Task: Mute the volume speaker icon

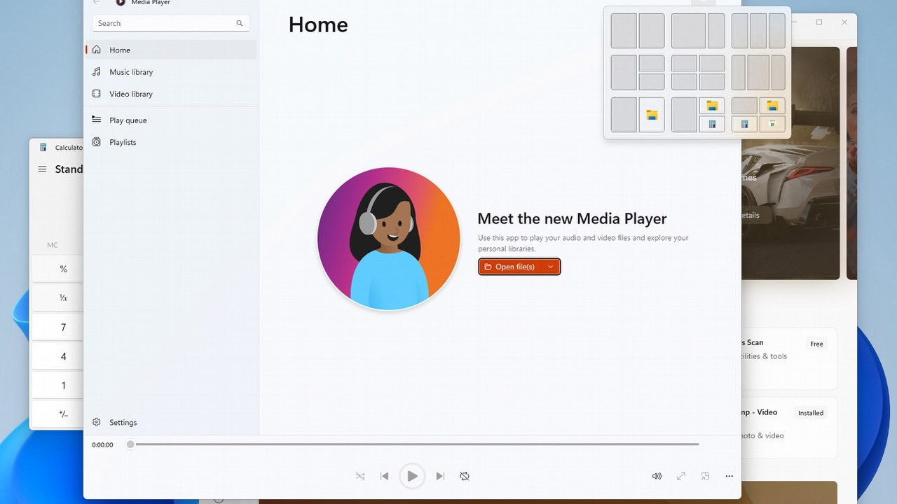Action: [x=657, y=476]
